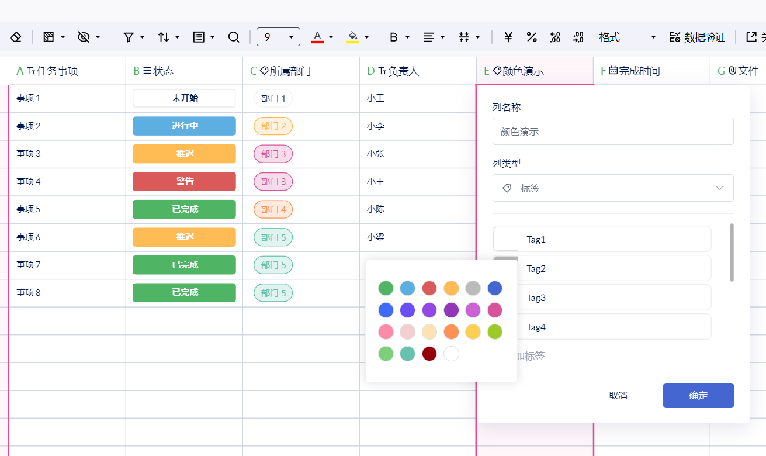Click the 部门 2 tag of 事项 2
Image resolution: width=766 pixels, height=456 pixels.
pos(273,126)
